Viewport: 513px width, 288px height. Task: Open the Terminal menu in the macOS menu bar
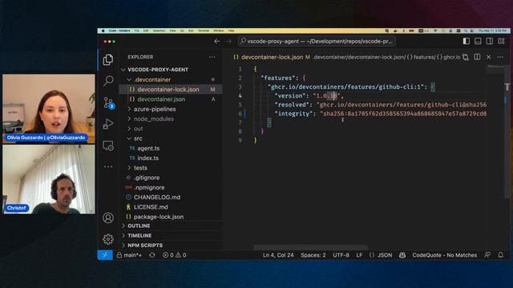coord(204,30)
